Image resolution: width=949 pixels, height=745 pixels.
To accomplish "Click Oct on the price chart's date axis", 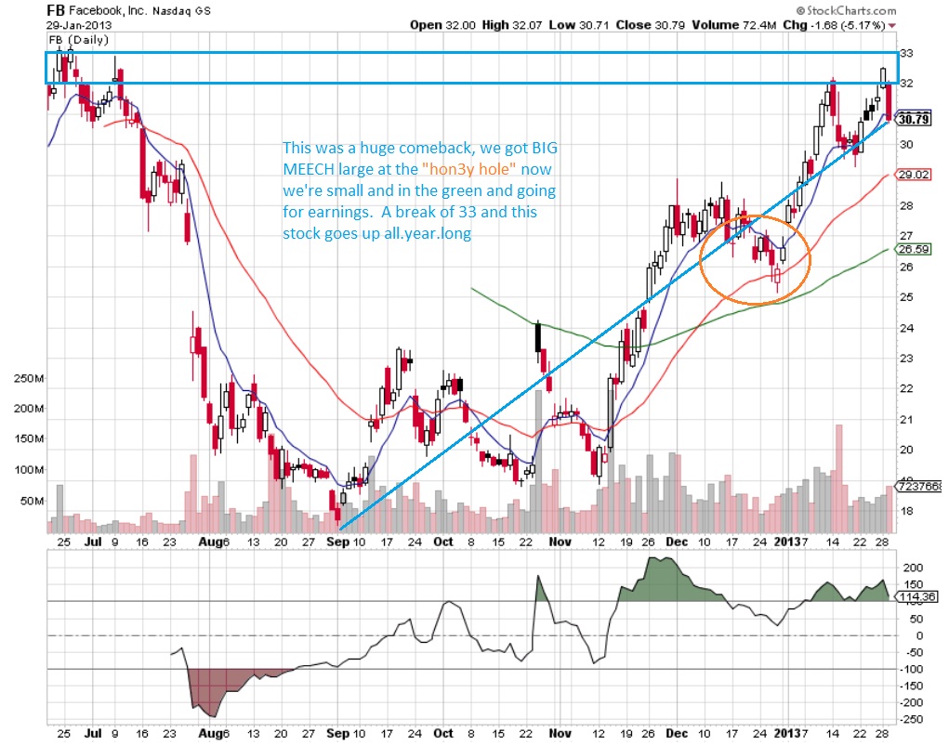I will [x=443, y=542].
